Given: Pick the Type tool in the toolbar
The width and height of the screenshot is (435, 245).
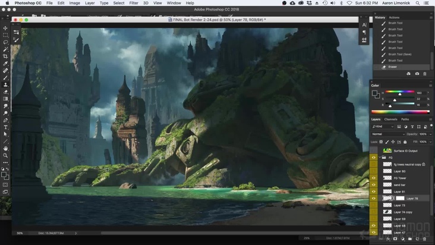Looking at the screenshot, I should pos(5,127).
